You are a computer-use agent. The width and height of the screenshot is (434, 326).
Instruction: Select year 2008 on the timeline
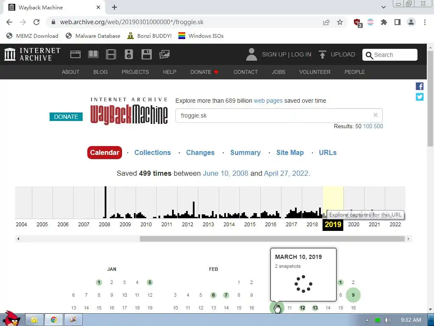(104, 224)
